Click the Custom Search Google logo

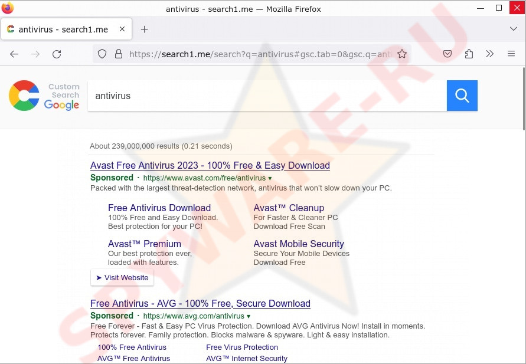[44, 96]
